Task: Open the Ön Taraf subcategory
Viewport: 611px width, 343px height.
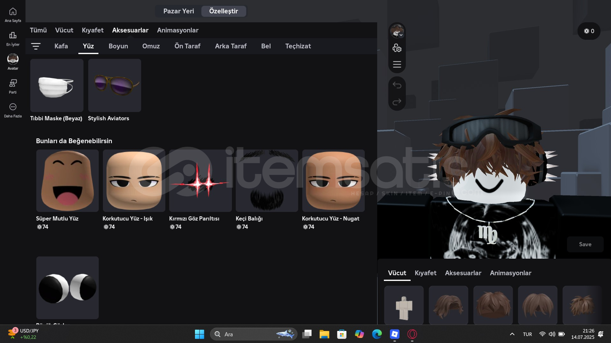Action: click(187, 46)
